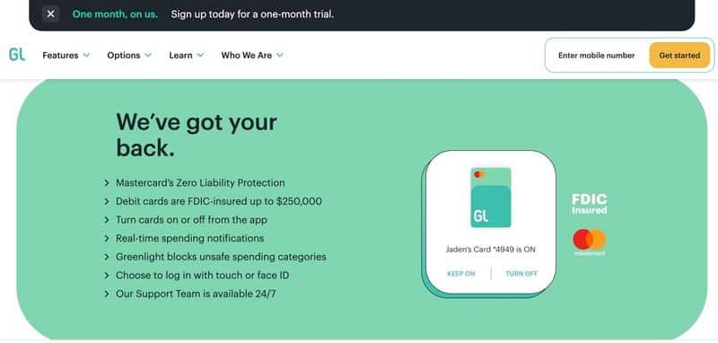Click arrow beside Real-time spending notifications
The width and height of the screenshot is (718, 343).
click(x=107, y=239)
